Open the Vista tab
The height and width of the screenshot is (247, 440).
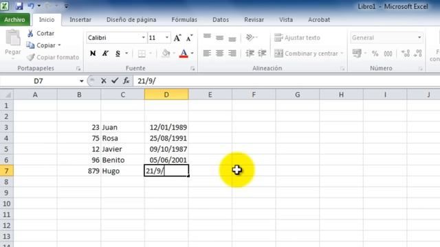pyautogui.click(x=286, y=20)
